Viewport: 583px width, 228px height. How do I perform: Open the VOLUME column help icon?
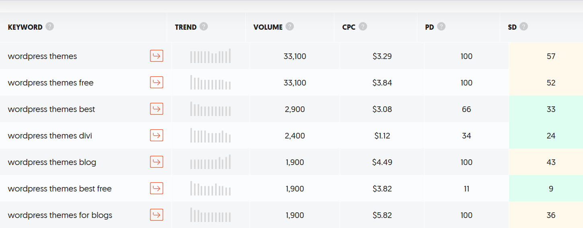290,26
